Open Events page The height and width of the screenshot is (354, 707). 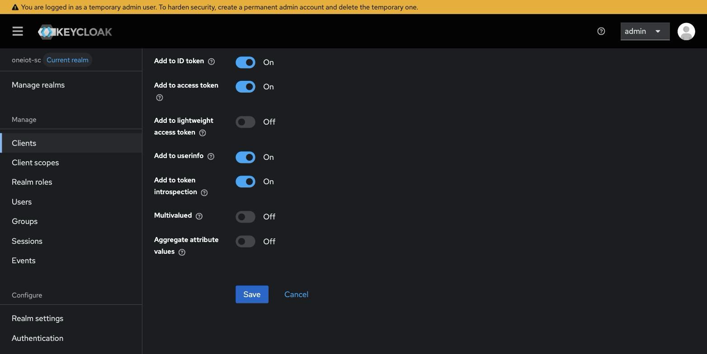pos(71,261)
